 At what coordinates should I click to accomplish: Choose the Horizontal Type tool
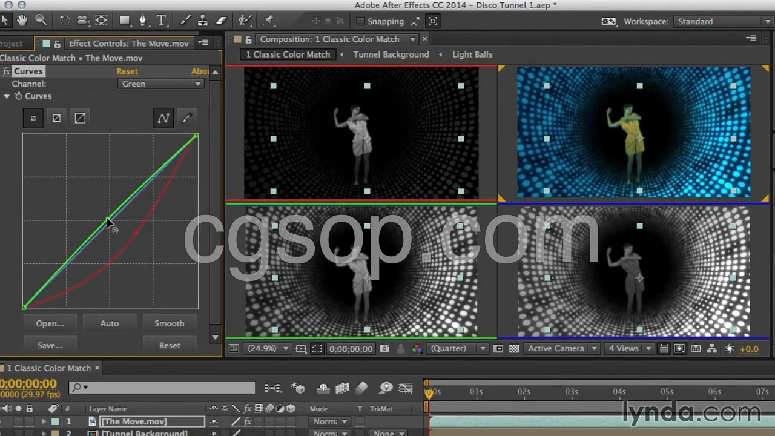tap(162, 21)
